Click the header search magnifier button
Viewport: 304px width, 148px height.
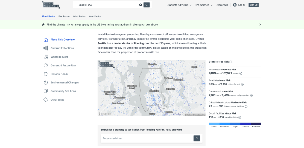pyautogui.click(x=146, y=5)
